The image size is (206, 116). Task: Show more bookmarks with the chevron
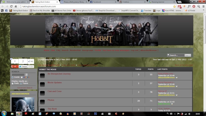pos(203,10)
